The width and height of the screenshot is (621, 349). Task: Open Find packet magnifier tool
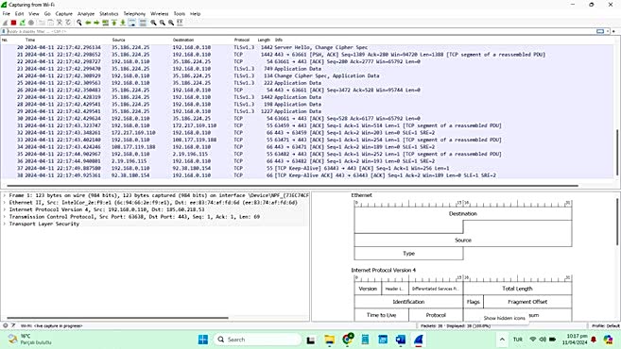(x=79, y=23)
